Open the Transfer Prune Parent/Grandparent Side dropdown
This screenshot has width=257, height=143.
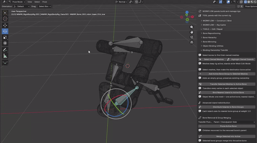click(x=234, y=122)
